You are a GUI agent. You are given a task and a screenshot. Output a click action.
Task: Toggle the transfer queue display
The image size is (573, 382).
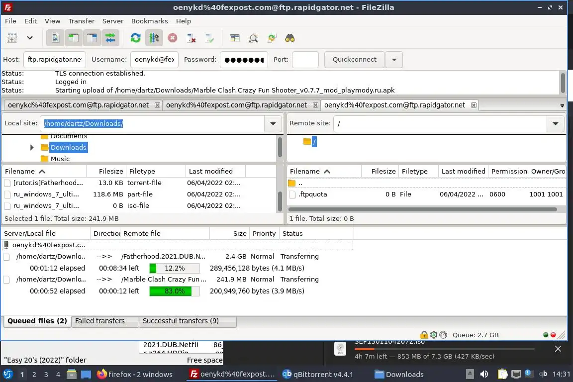coord(110,38)
